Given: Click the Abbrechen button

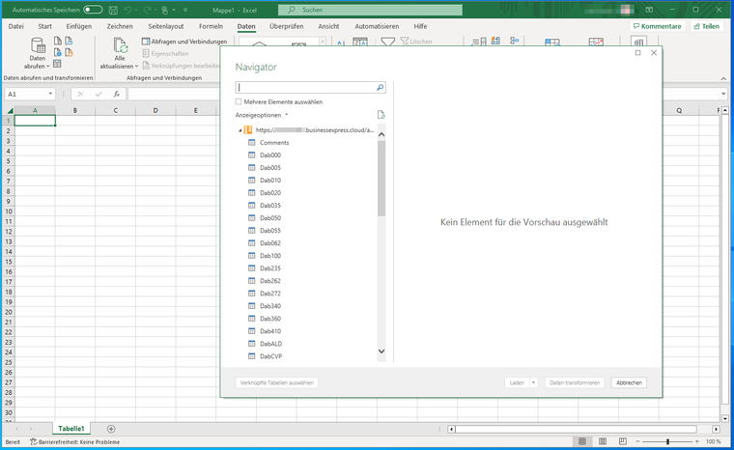Looking at the screenshot, I should 629,382.
